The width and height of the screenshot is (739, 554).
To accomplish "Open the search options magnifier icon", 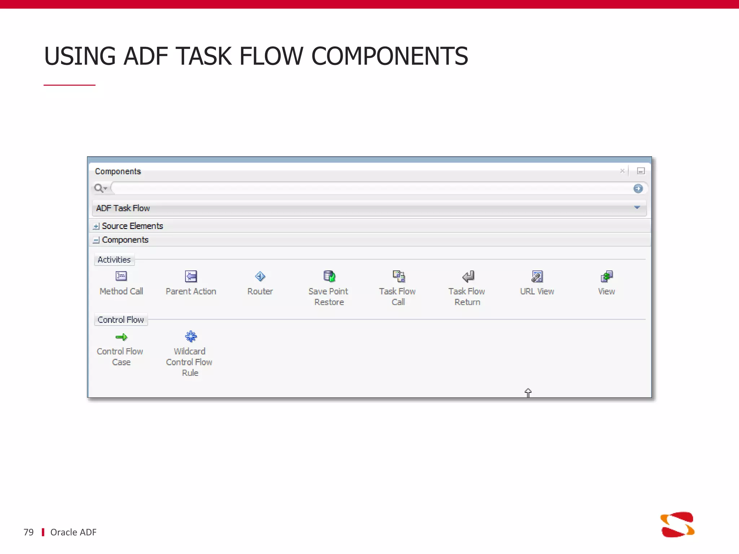I will coord(100,188).
